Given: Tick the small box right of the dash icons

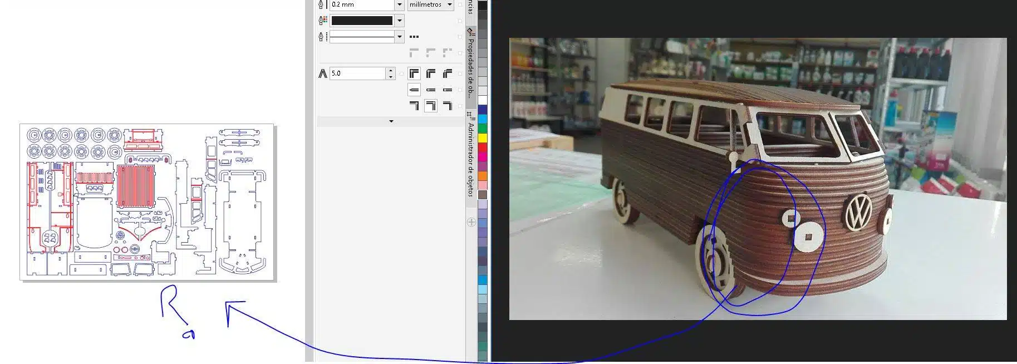Looking at the screenshot, I should (460, 53).
